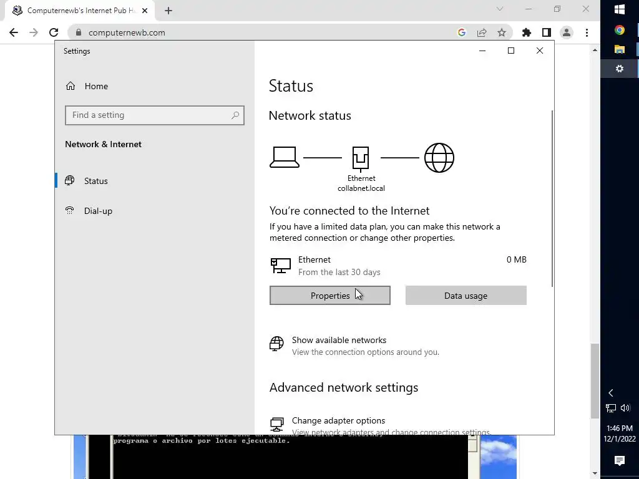Click the Google icon in address bar
This screenshot has width=639, height=479.
(461, 32)
